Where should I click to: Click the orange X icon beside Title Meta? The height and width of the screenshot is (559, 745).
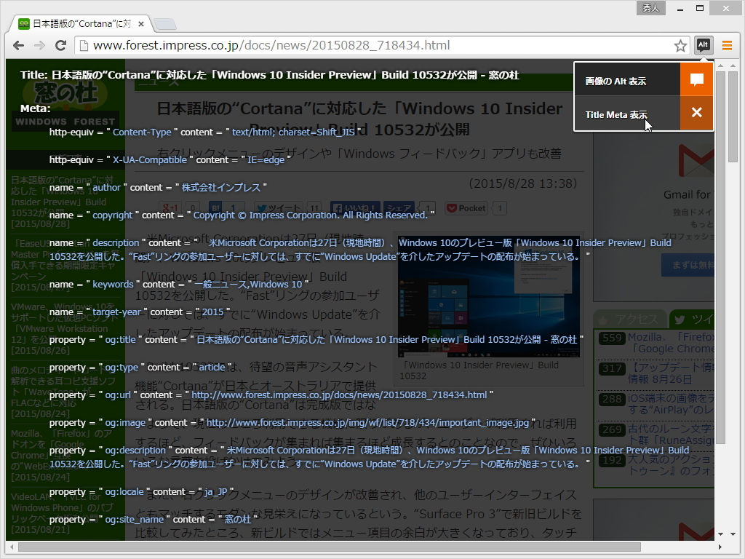click(696, 113)
